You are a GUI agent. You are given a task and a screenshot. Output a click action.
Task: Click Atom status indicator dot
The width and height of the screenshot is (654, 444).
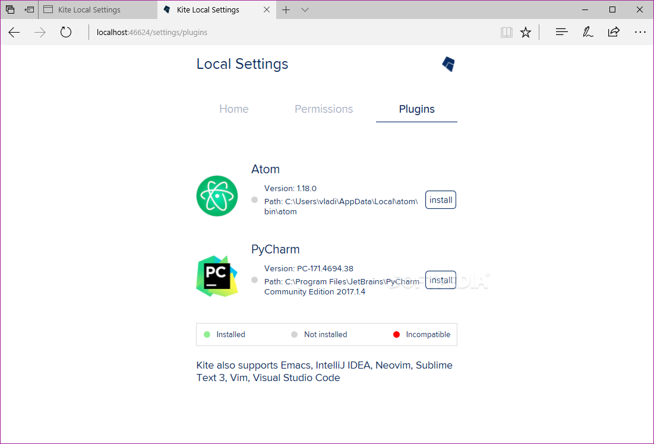[x=254, y=199]
